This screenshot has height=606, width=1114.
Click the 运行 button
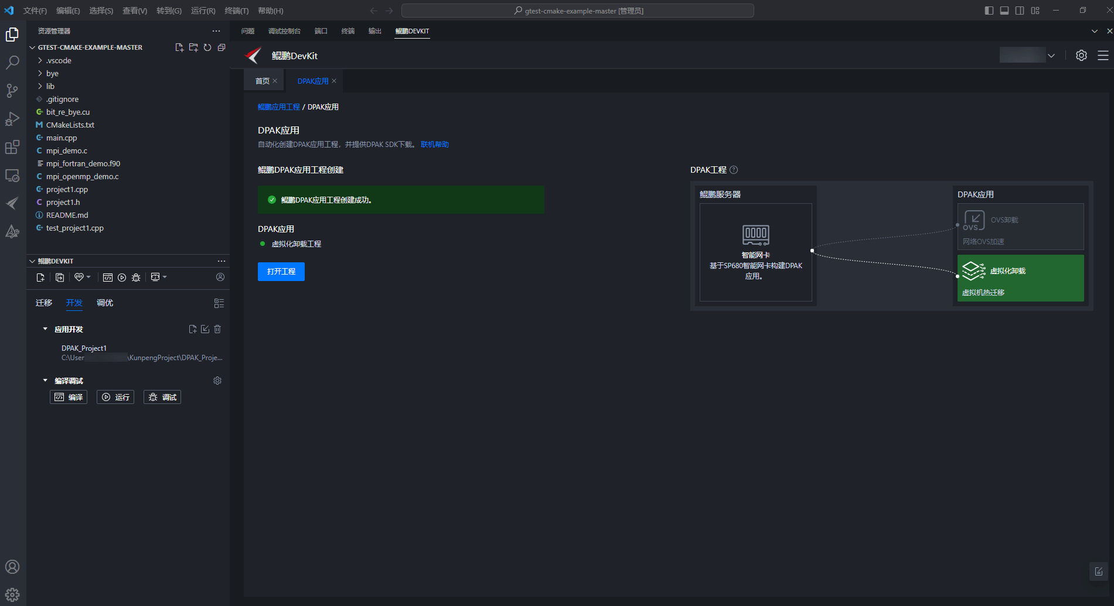(x=115, y=397)
